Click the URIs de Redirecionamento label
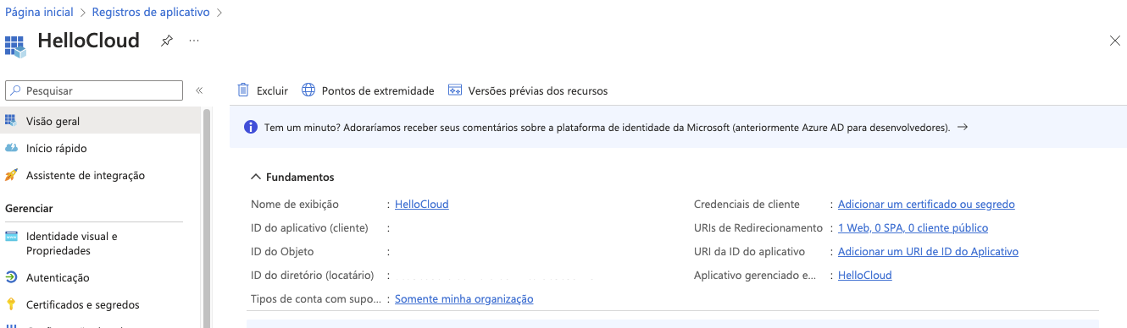Viewport: 1127px width, 328px height. coord(758,228)
